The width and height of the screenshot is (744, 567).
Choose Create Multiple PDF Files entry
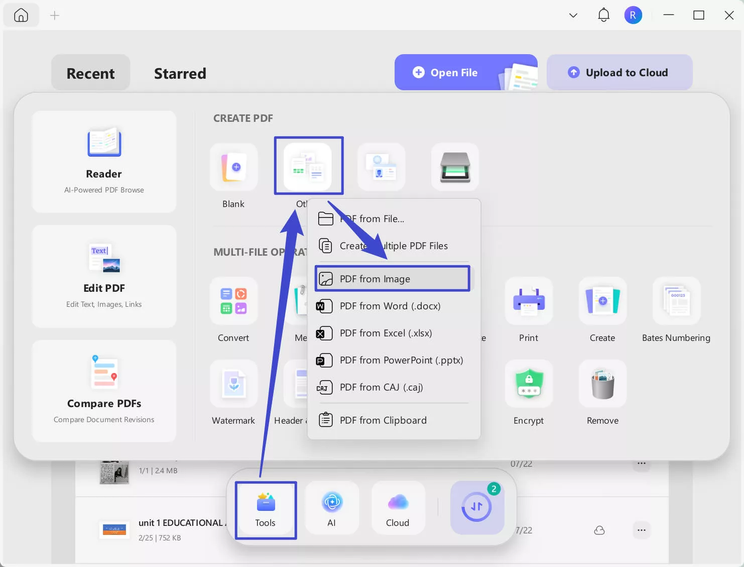[x=394, y=246]
